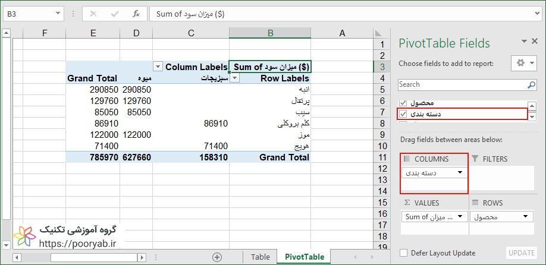Click cell value 122000 in column D
Screen dimensions: 546x265
pyautogui.click(x=137, y=135)
